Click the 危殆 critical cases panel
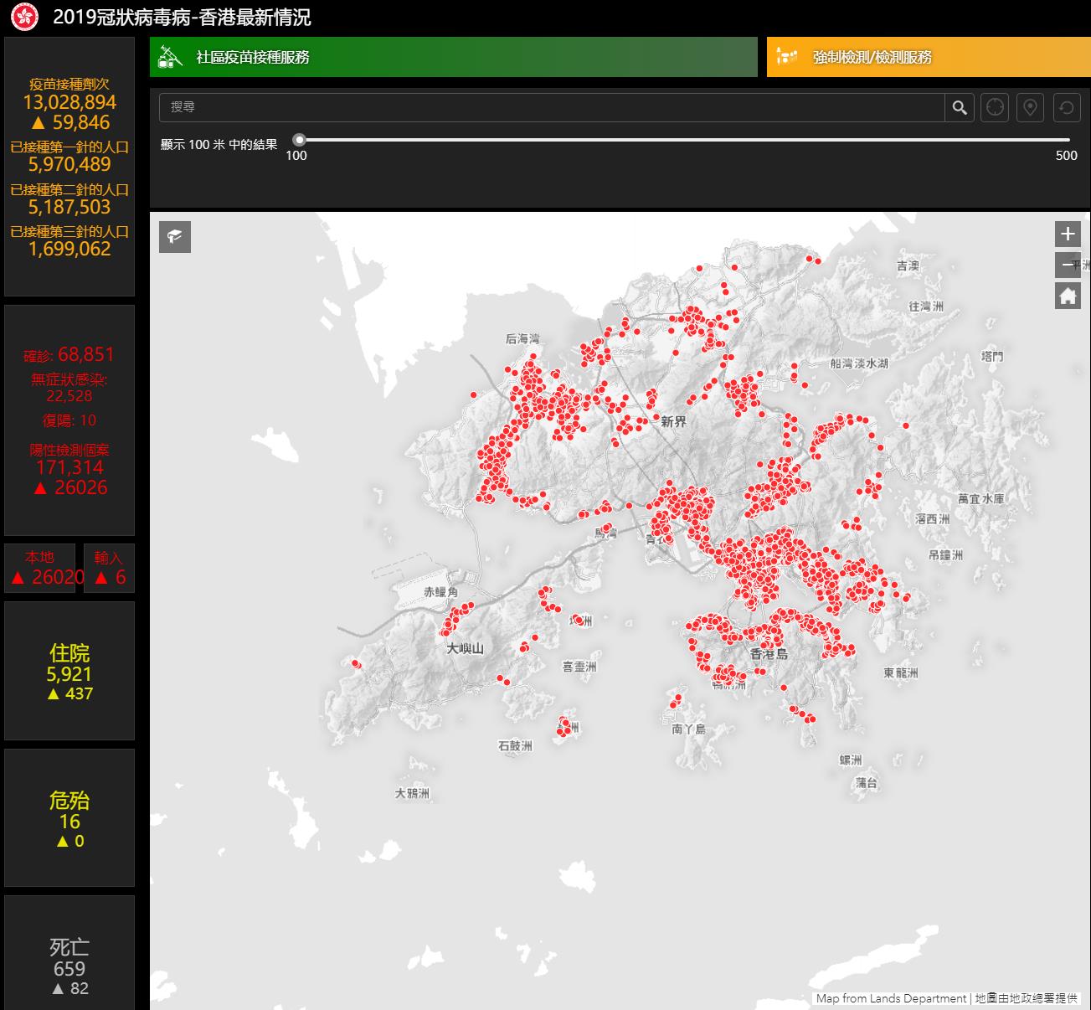The width and height of the screenshot is (1091, 1010). pos(69,818)
